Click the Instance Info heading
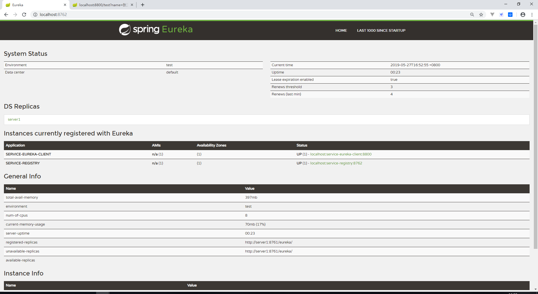Screen dimensions: 538x294 pos(24,273)
